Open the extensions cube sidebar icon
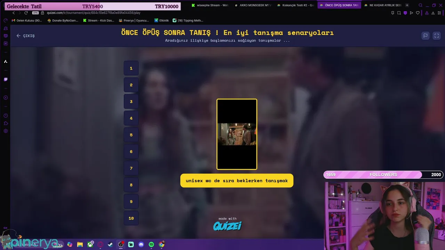445x250 pixels. (6, 123)
